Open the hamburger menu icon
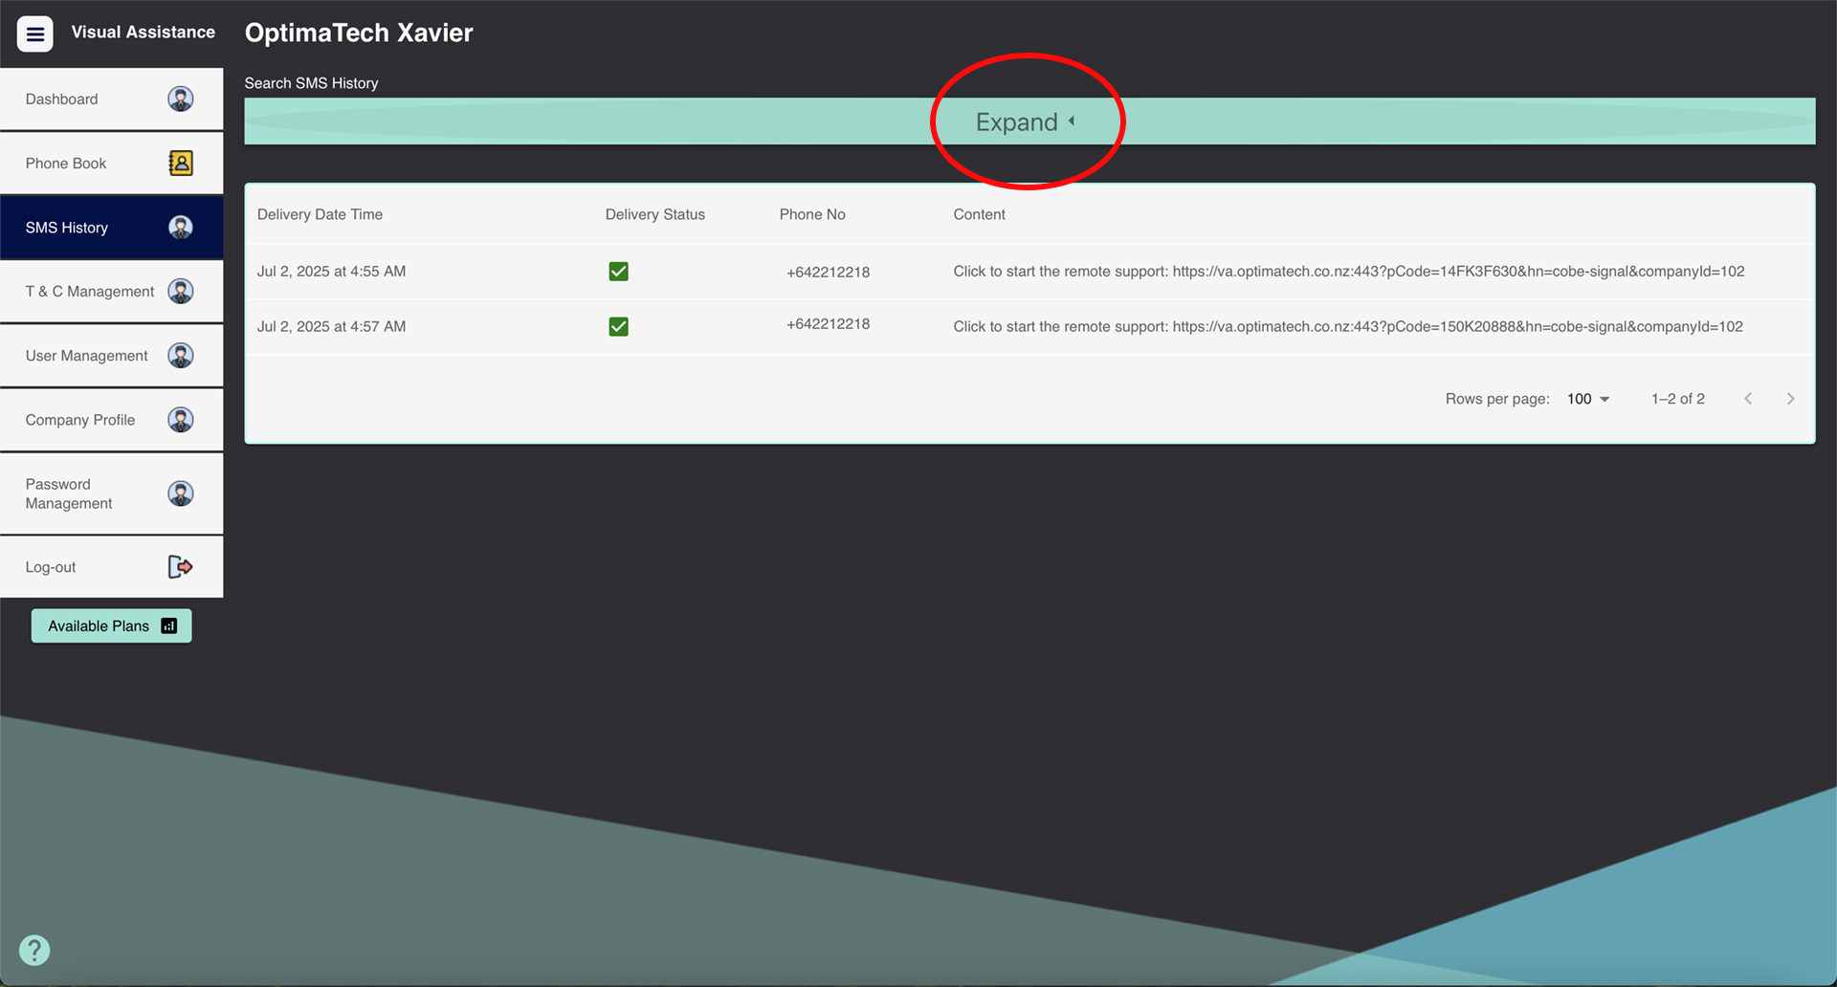This screenshot has width=1837, height=987. tap(35, 34)
